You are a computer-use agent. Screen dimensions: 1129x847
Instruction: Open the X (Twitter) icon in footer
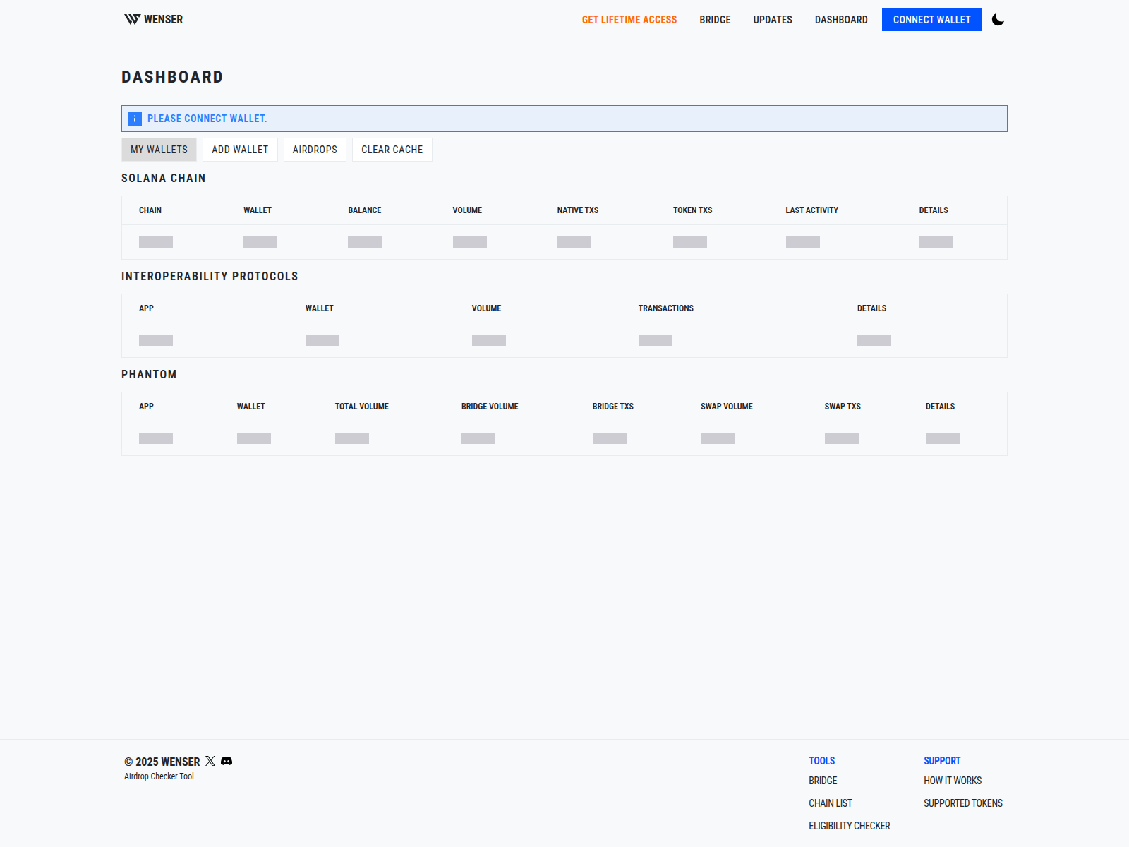click(210, 761)
